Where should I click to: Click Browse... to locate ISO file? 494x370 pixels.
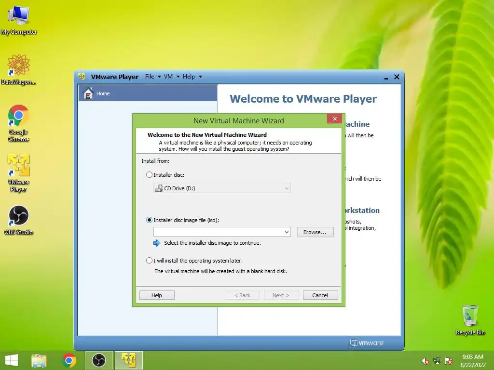pos(315,232)
